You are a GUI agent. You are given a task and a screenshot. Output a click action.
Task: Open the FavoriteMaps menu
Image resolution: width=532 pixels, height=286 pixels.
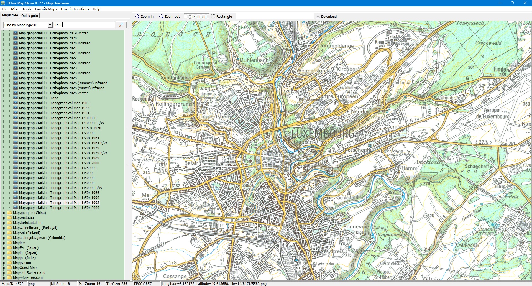(46, 9)
